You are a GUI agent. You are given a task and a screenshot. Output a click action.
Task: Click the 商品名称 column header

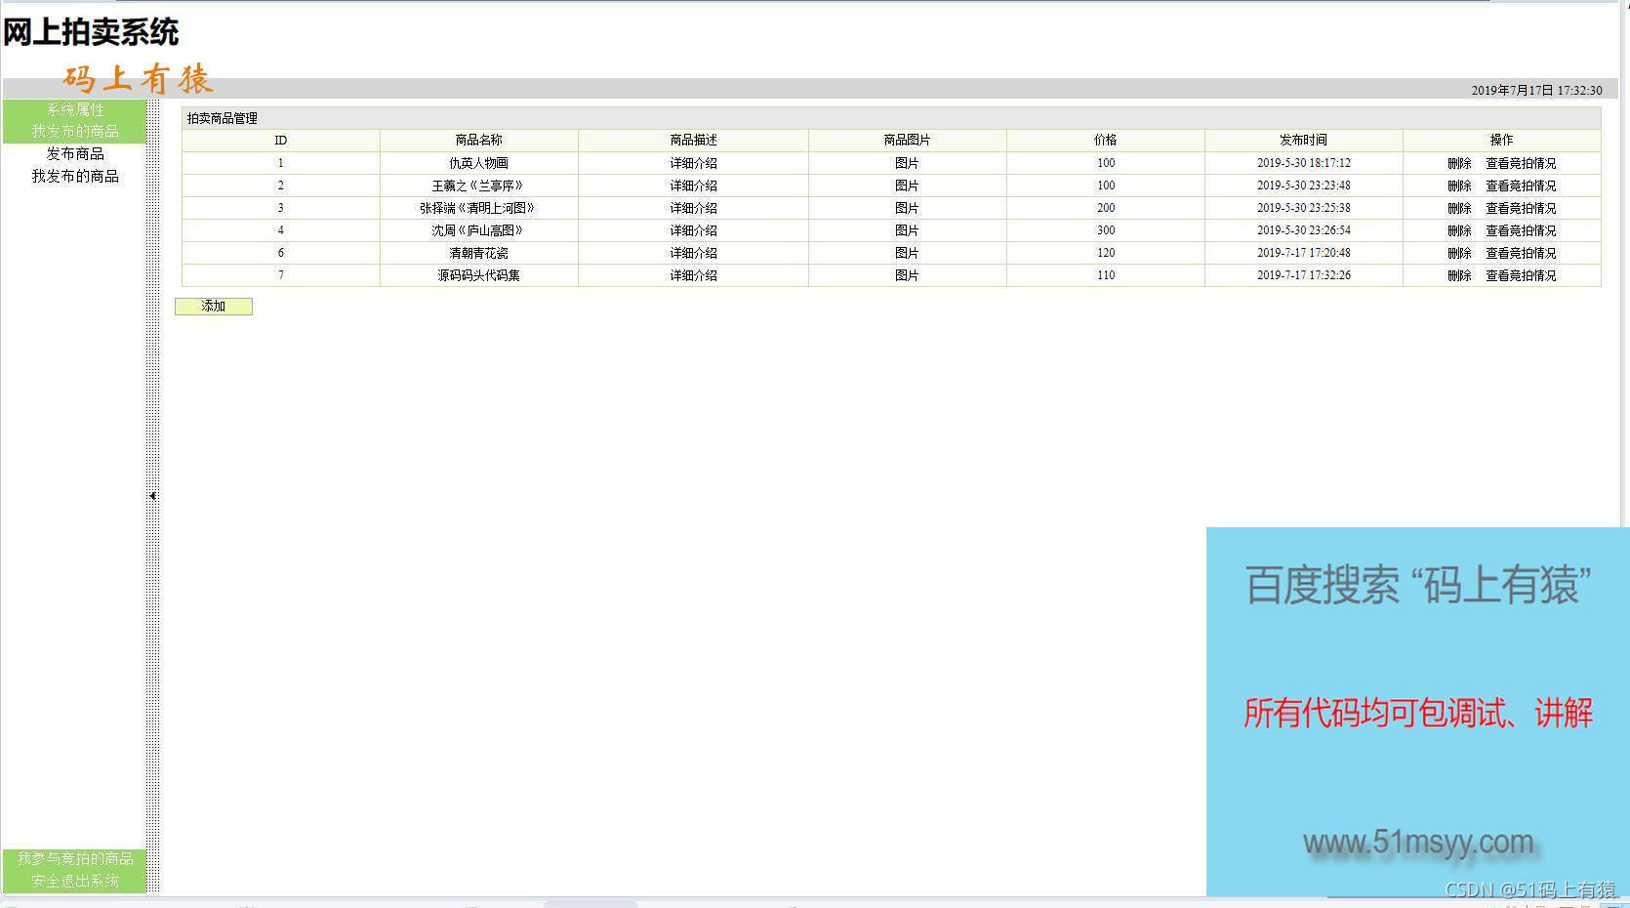tap(479, 141)
